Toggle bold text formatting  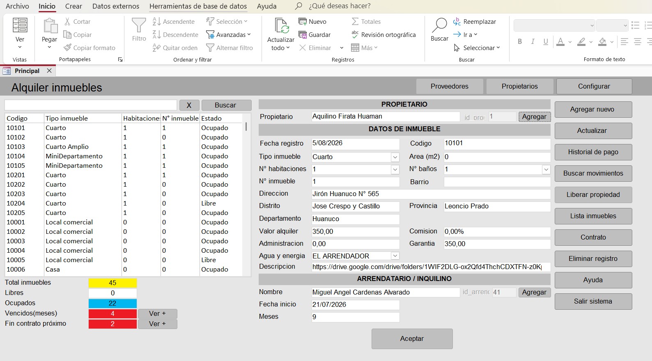pyautogui.click(x=520, y=41)
